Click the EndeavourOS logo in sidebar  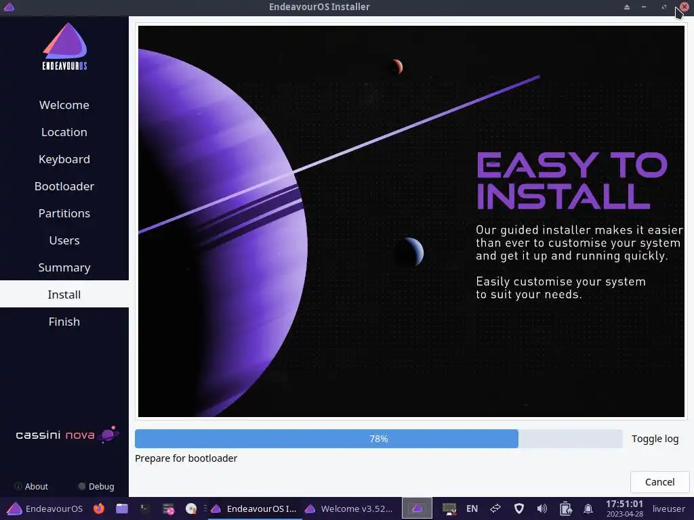[64, 47]
